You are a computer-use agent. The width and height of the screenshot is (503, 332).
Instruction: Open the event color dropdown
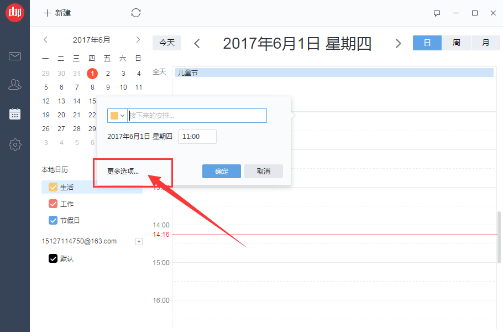pyautogui.click(x=117, y=115)
